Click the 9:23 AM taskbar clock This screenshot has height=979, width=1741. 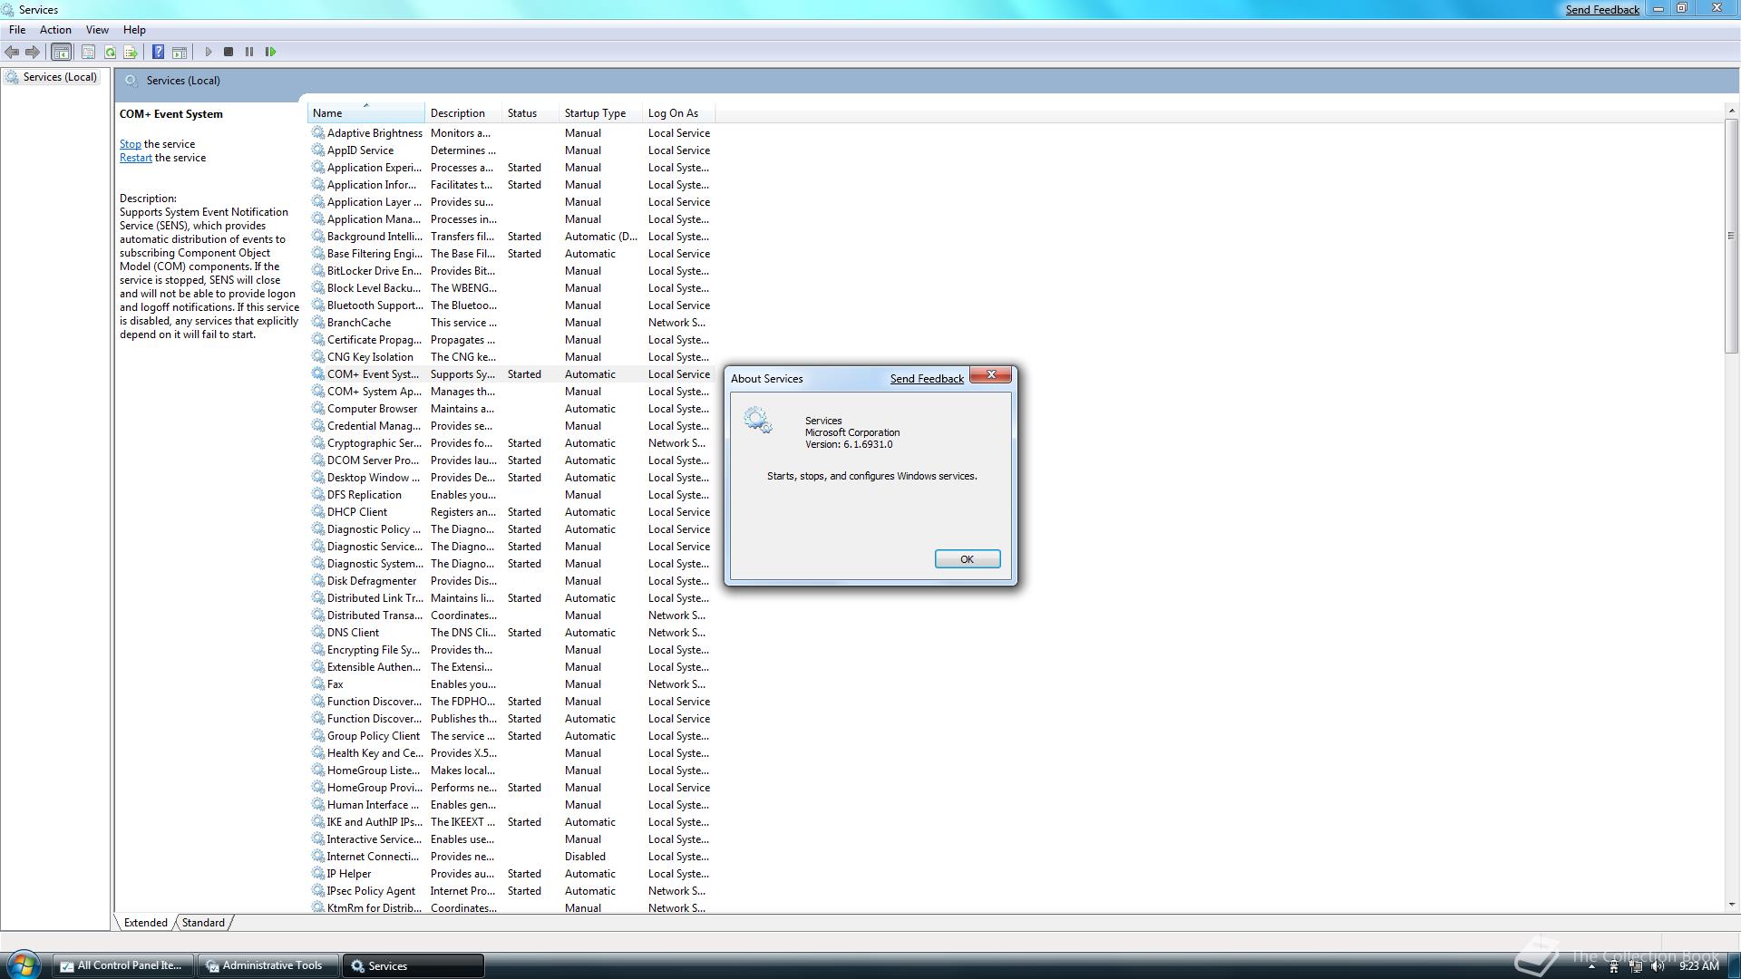pos(1698,966)
